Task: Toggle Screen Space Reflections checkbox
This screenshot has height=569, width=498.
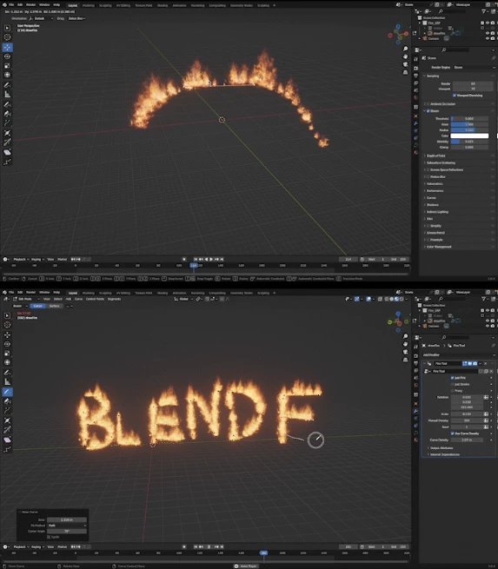Action: pyautogui.click(x=428, y=169)
